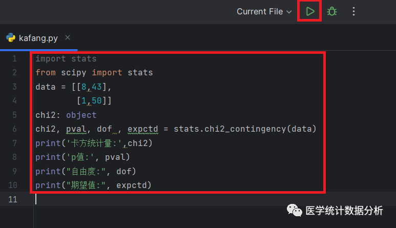The height and width of the screenshot is (228, 396).
Task: Click the Python file icon on kafang.py tab
Action: click(x=11, y=37)
